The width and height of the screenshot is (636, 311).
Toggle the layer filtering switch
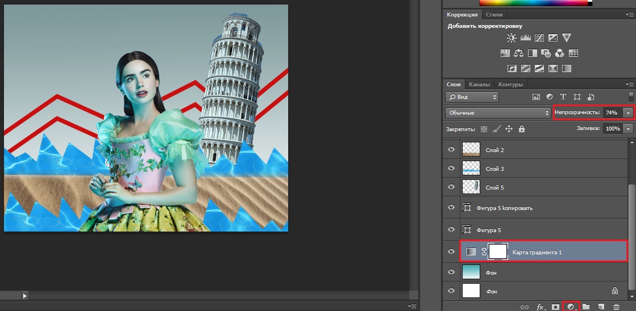[631, 96]
